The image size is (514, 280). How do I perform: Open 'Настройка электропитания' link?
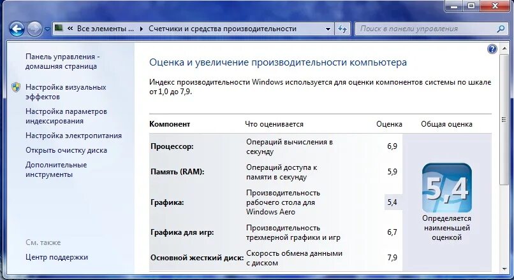coord(73,136)
